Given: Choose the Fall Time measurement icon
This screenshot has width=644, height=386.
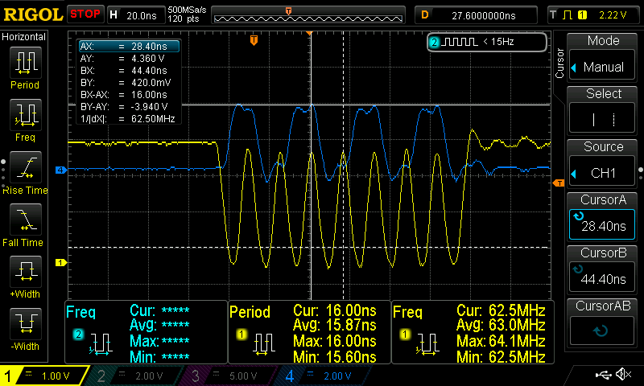Looking at the screenshot, I should pos(24,220).
